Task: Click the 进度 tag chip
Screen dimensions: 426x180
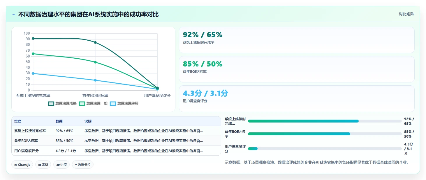Action: click(x=61, y=165)
